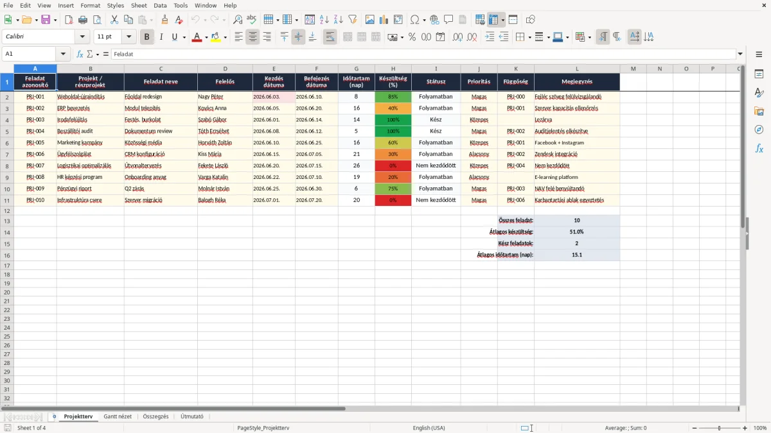Viewport: 771px width, 433px height.
Task: Click Insert Image icon
Action: [x=369, y=20]
